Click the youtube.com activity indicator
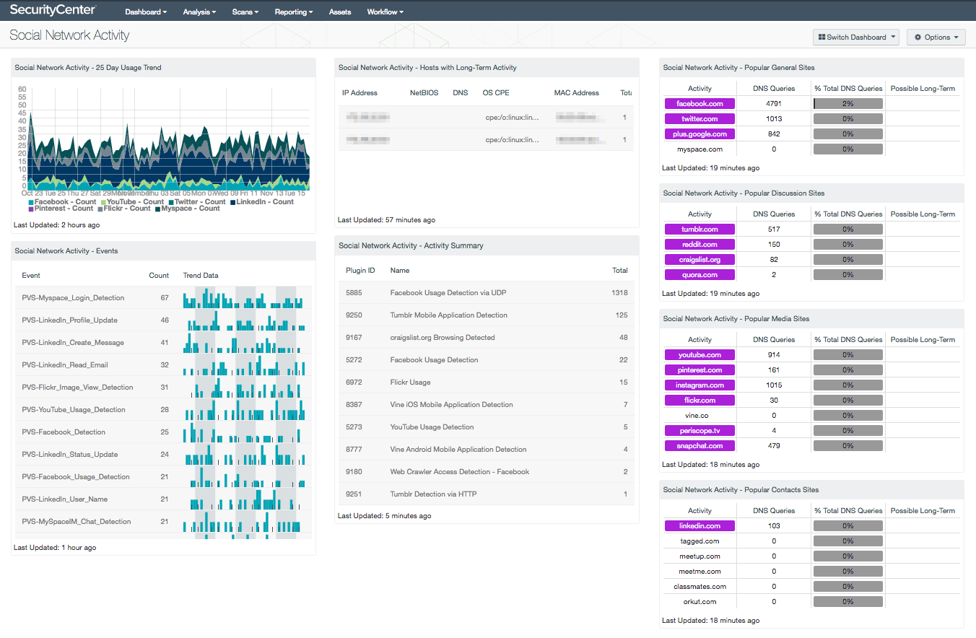 700,355
